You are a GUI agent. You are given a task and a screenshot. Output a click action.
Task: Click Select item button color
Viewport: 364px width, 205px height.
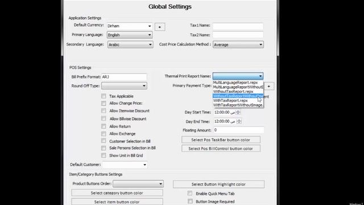117,202
